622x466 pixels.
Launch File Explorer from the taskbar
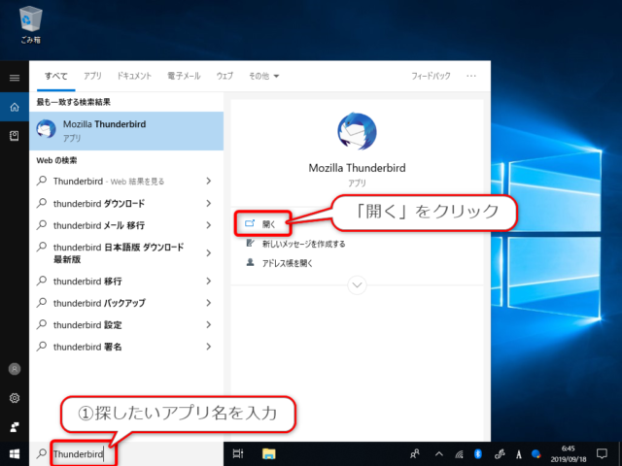[x=269, y=453]
